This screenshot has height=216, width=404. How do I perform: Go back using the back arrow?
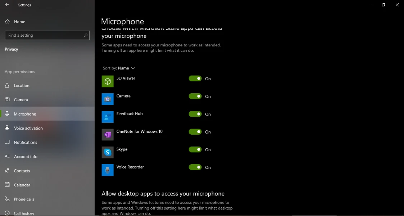(x=7, y=5)
